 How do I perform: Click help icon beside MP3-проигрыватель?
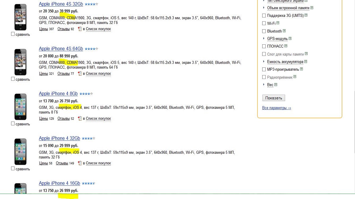pyautogui.click(x=301, y=69)
